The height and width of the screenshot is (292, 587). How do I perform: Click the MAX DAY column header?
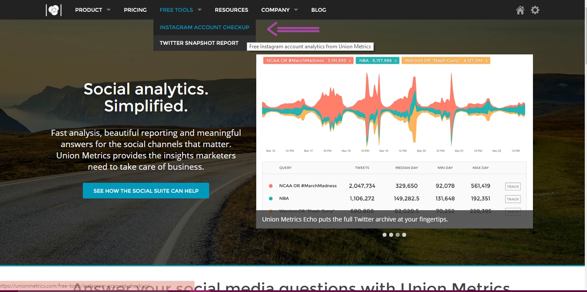pyautogui.click(x=481, y=168)
